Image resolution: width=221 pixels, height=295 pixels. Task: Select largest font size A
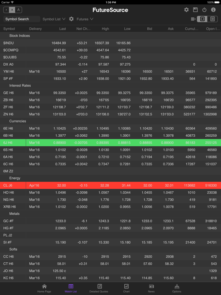point(18,10)
